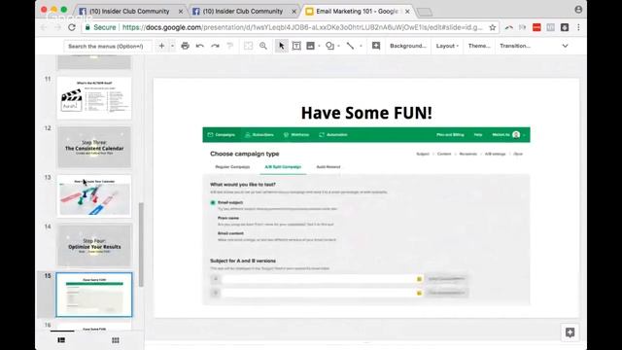The height and width of the screenshot is (350, 622).
Task: Select slide 14 Optimize Your Results thumbnail
Action: tap(94, 245)
